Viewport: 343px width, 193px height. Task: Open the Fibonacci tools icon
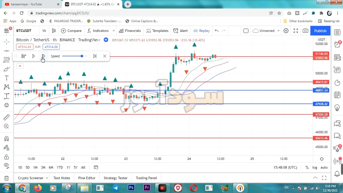click(x=7, y=60)
